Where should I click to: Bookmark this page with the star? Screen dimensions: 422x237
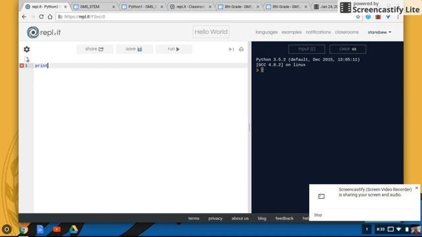click(x=358, y=16)
